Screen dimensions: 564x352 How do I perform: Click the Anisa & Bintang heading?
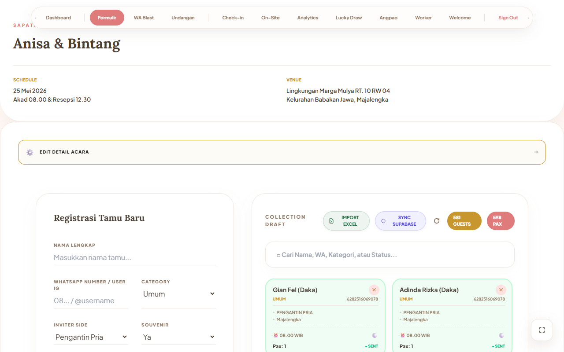pyautogui.click(x=67, y=44)
